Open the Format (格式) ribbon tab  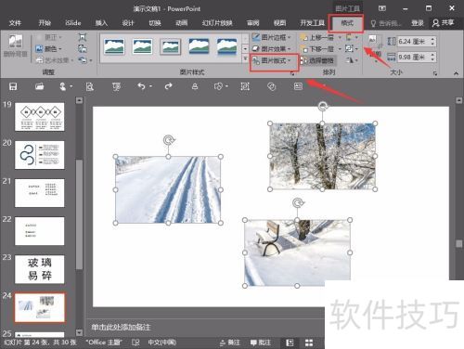tap(347, 23)
